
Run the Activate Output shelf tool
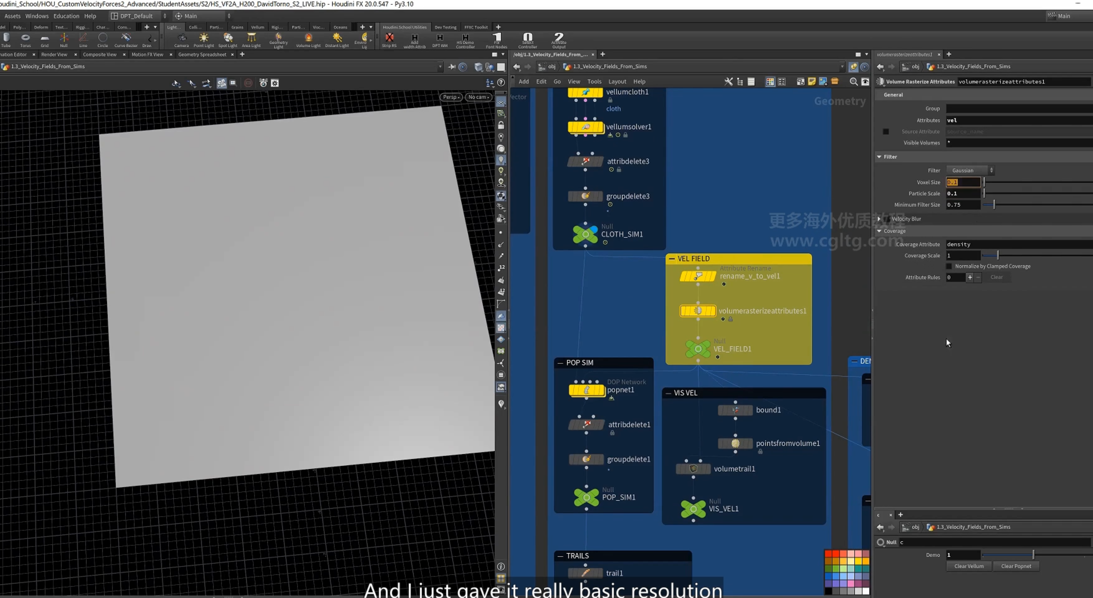[559, 40]
